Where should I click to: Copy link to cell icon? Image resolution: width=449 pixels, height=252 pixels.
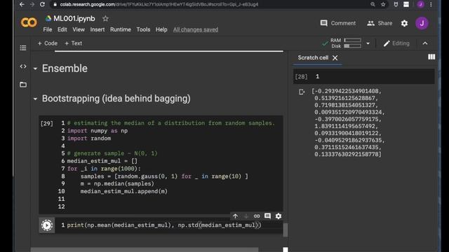[257, 216]
